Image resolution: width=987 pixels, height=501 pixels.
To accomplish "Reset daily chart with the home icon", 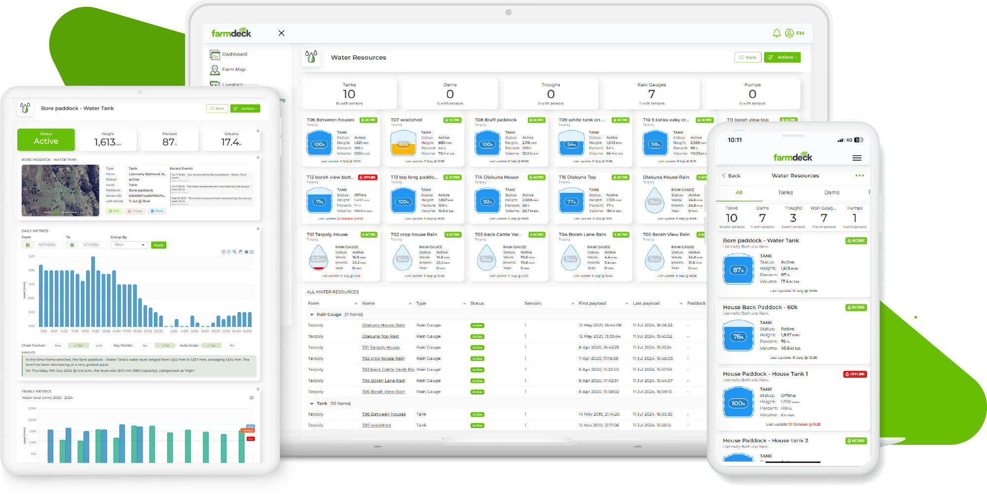I will pyautogui.click(x=246, y=252).
